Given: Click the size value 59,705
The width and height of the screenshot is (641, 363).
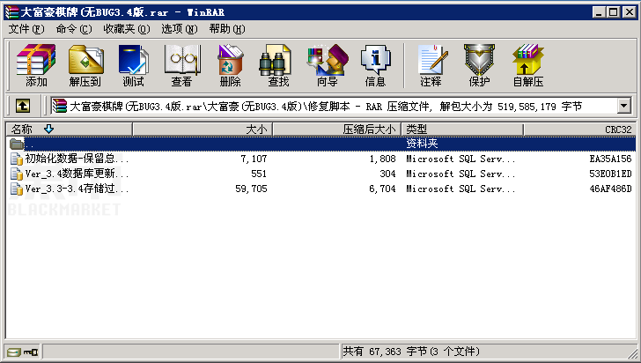Looking at the screenshot, I should [252, 189].
